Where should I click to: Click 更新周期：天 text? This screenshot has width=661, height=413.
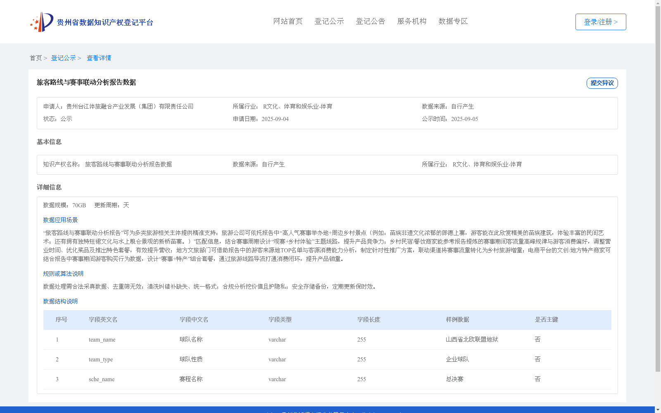112,205
